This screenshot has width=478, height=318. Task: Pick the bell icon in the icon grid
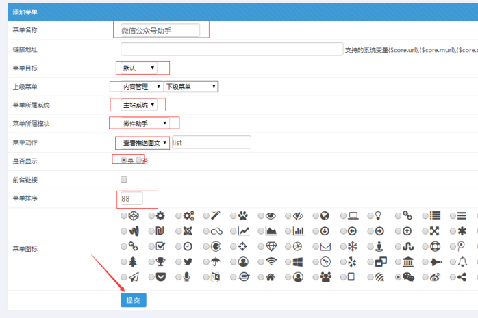pos(453,261)
